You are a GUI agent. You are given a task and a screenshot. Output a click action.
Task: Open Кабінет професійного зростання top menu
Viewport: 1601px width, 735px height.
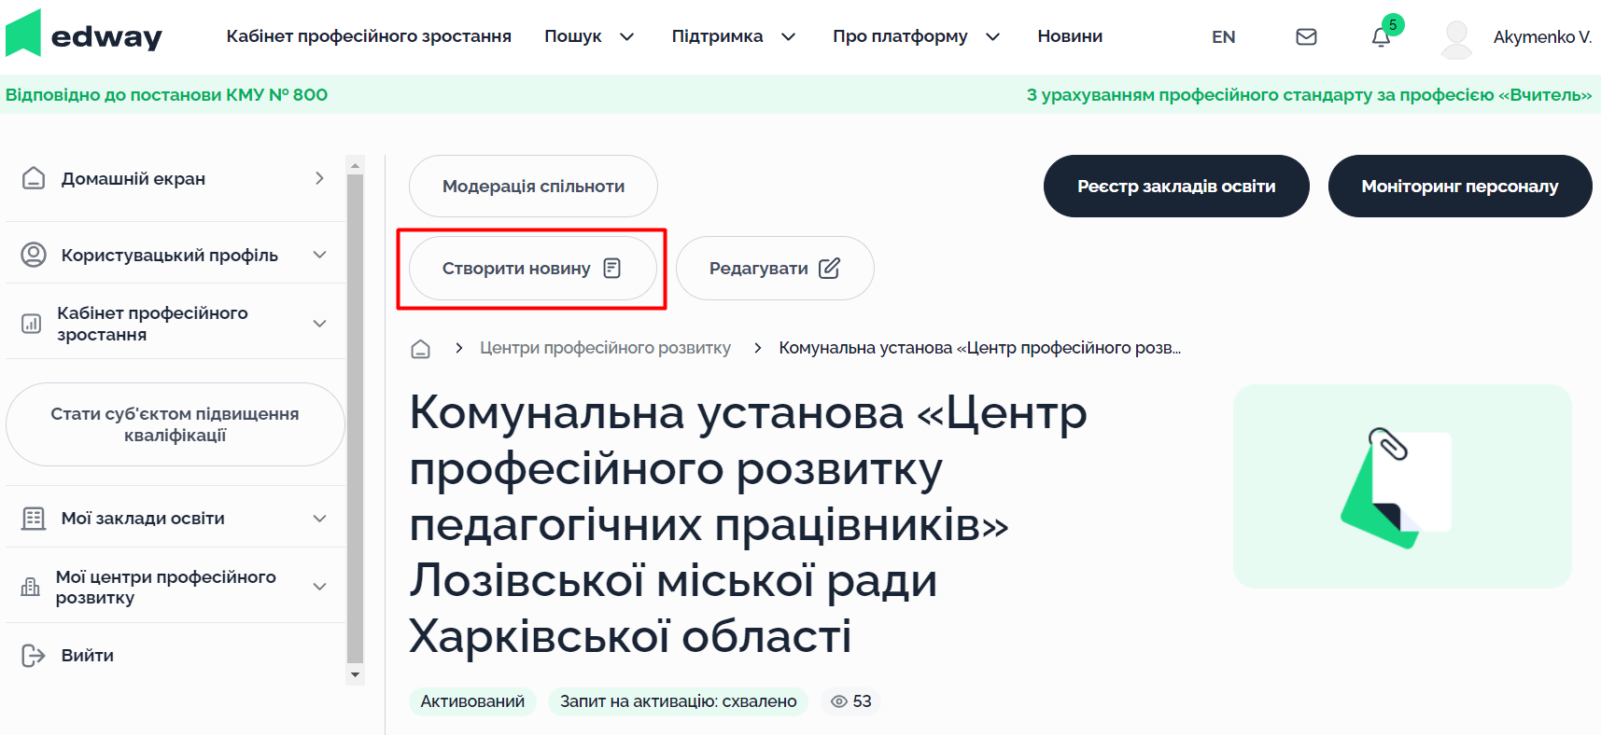369,36
